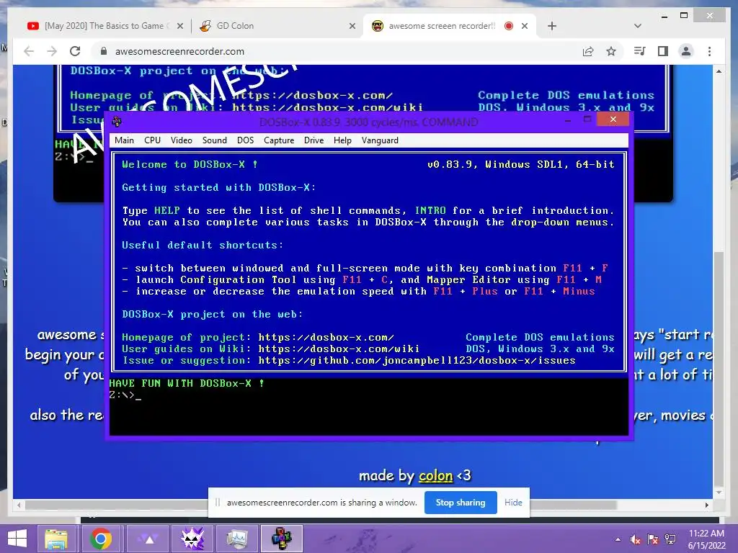The width and height of the screenshot is (738, 553).
Task: Click the DOSBox-X title bar icon
Action: pos(117,122)
